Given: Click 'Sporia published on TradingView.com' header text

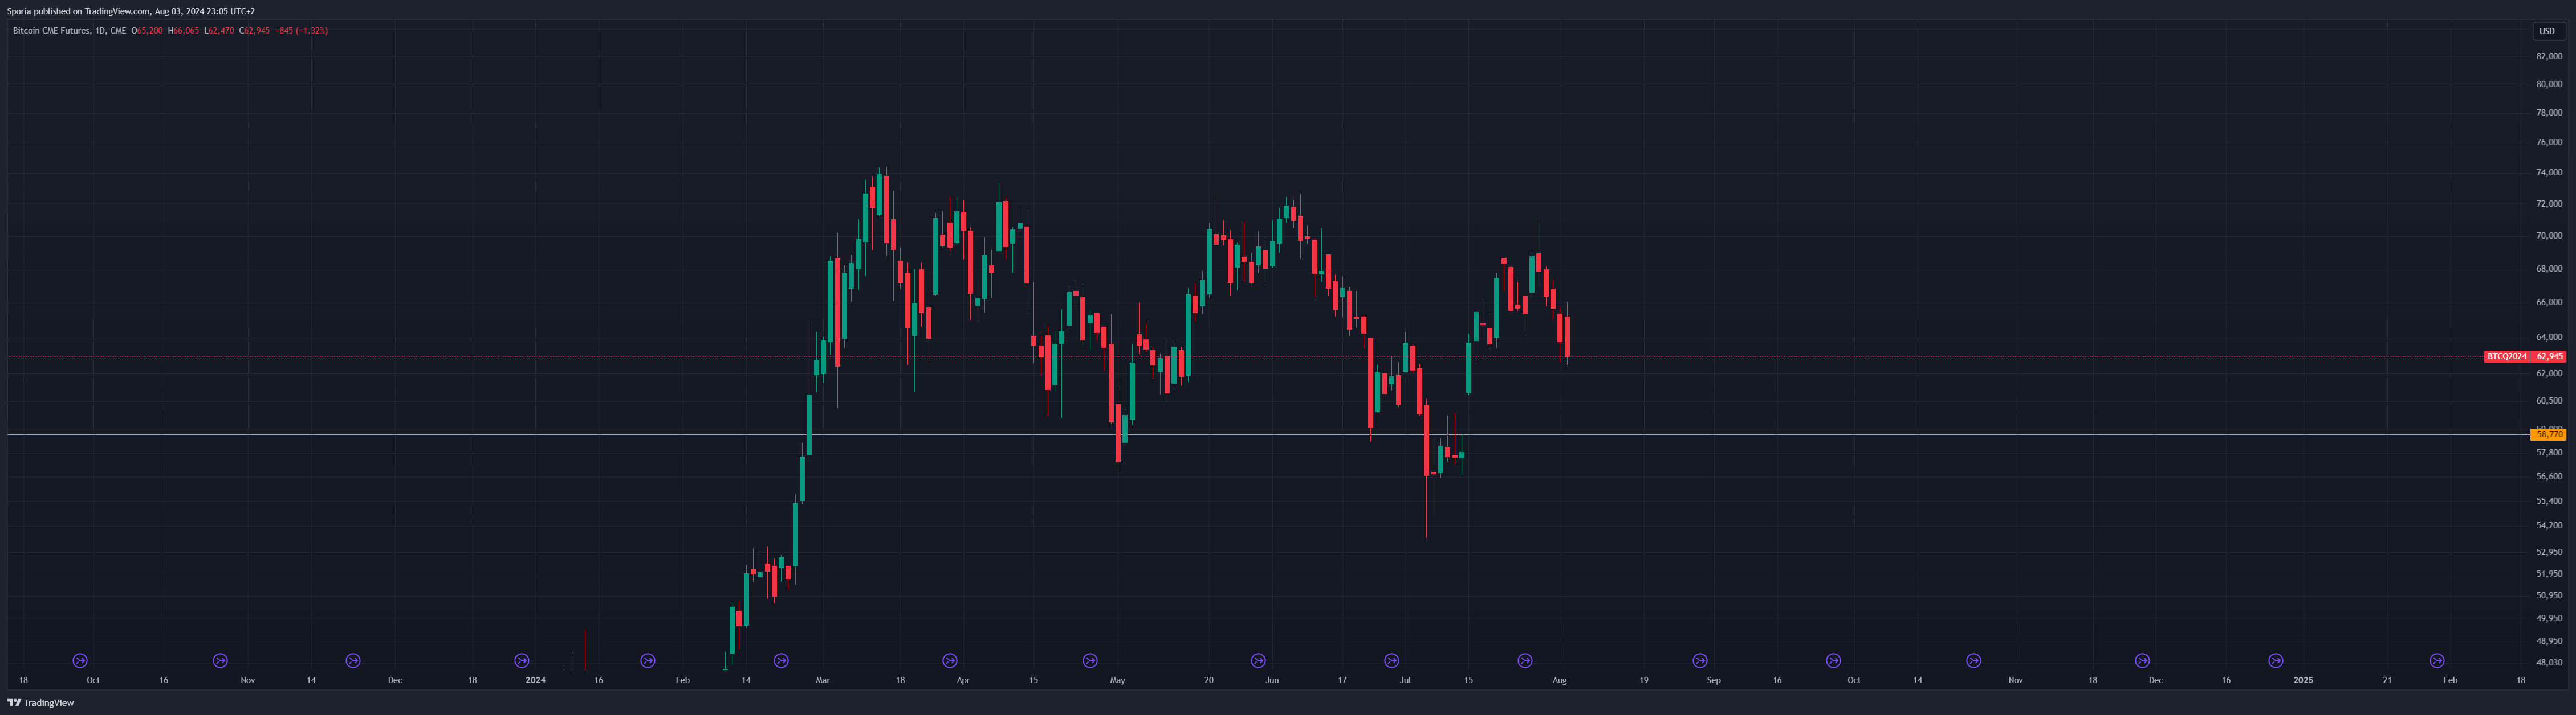Looking at the screenshot, I should click(x=78, y=12).
